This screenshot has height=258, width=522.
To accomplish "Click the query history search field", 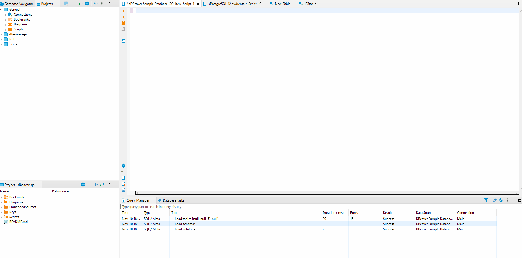I will point(321,207).
